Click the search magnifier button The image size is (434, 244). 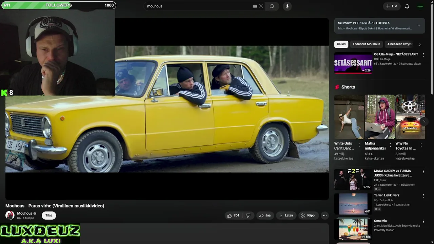(x=272, y=6)
